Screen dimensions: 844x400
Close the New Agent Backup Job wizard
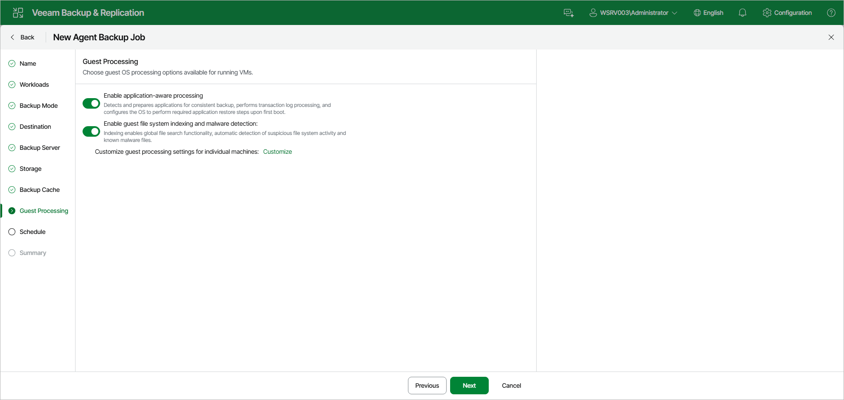(x=831, y=37)
